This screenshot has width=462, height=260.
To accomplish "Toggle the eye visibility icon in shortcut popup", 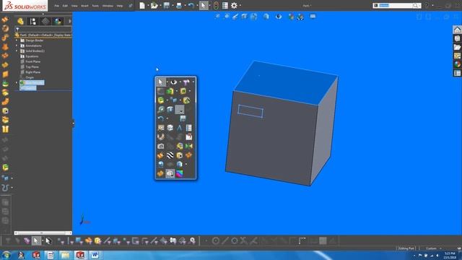I will (x=173, y=82).
